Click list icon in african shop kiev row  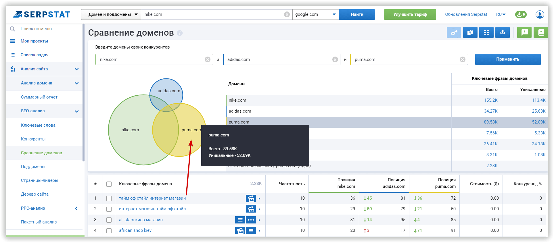pos(251,231)
